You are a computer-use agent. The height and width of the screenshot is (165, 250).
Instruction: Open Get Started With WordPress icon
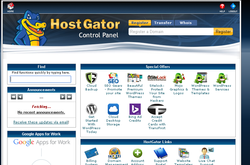[92, 109]
